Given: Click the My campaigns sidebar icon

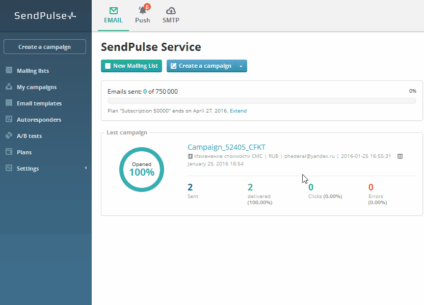Looking at the screenshot, I should coord(9,87).
